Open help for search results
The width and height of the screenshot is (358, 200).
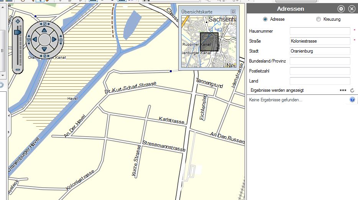pos(352,100)
